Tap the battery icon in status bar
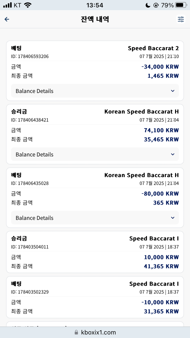Image resolution: width=190 pixels, height=338 pixels. pyautogui.click(x=181, y=5)
